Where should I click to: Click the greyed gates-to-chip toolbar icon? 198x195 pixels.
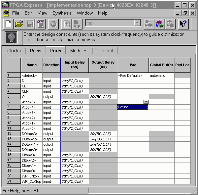point(149,24)
